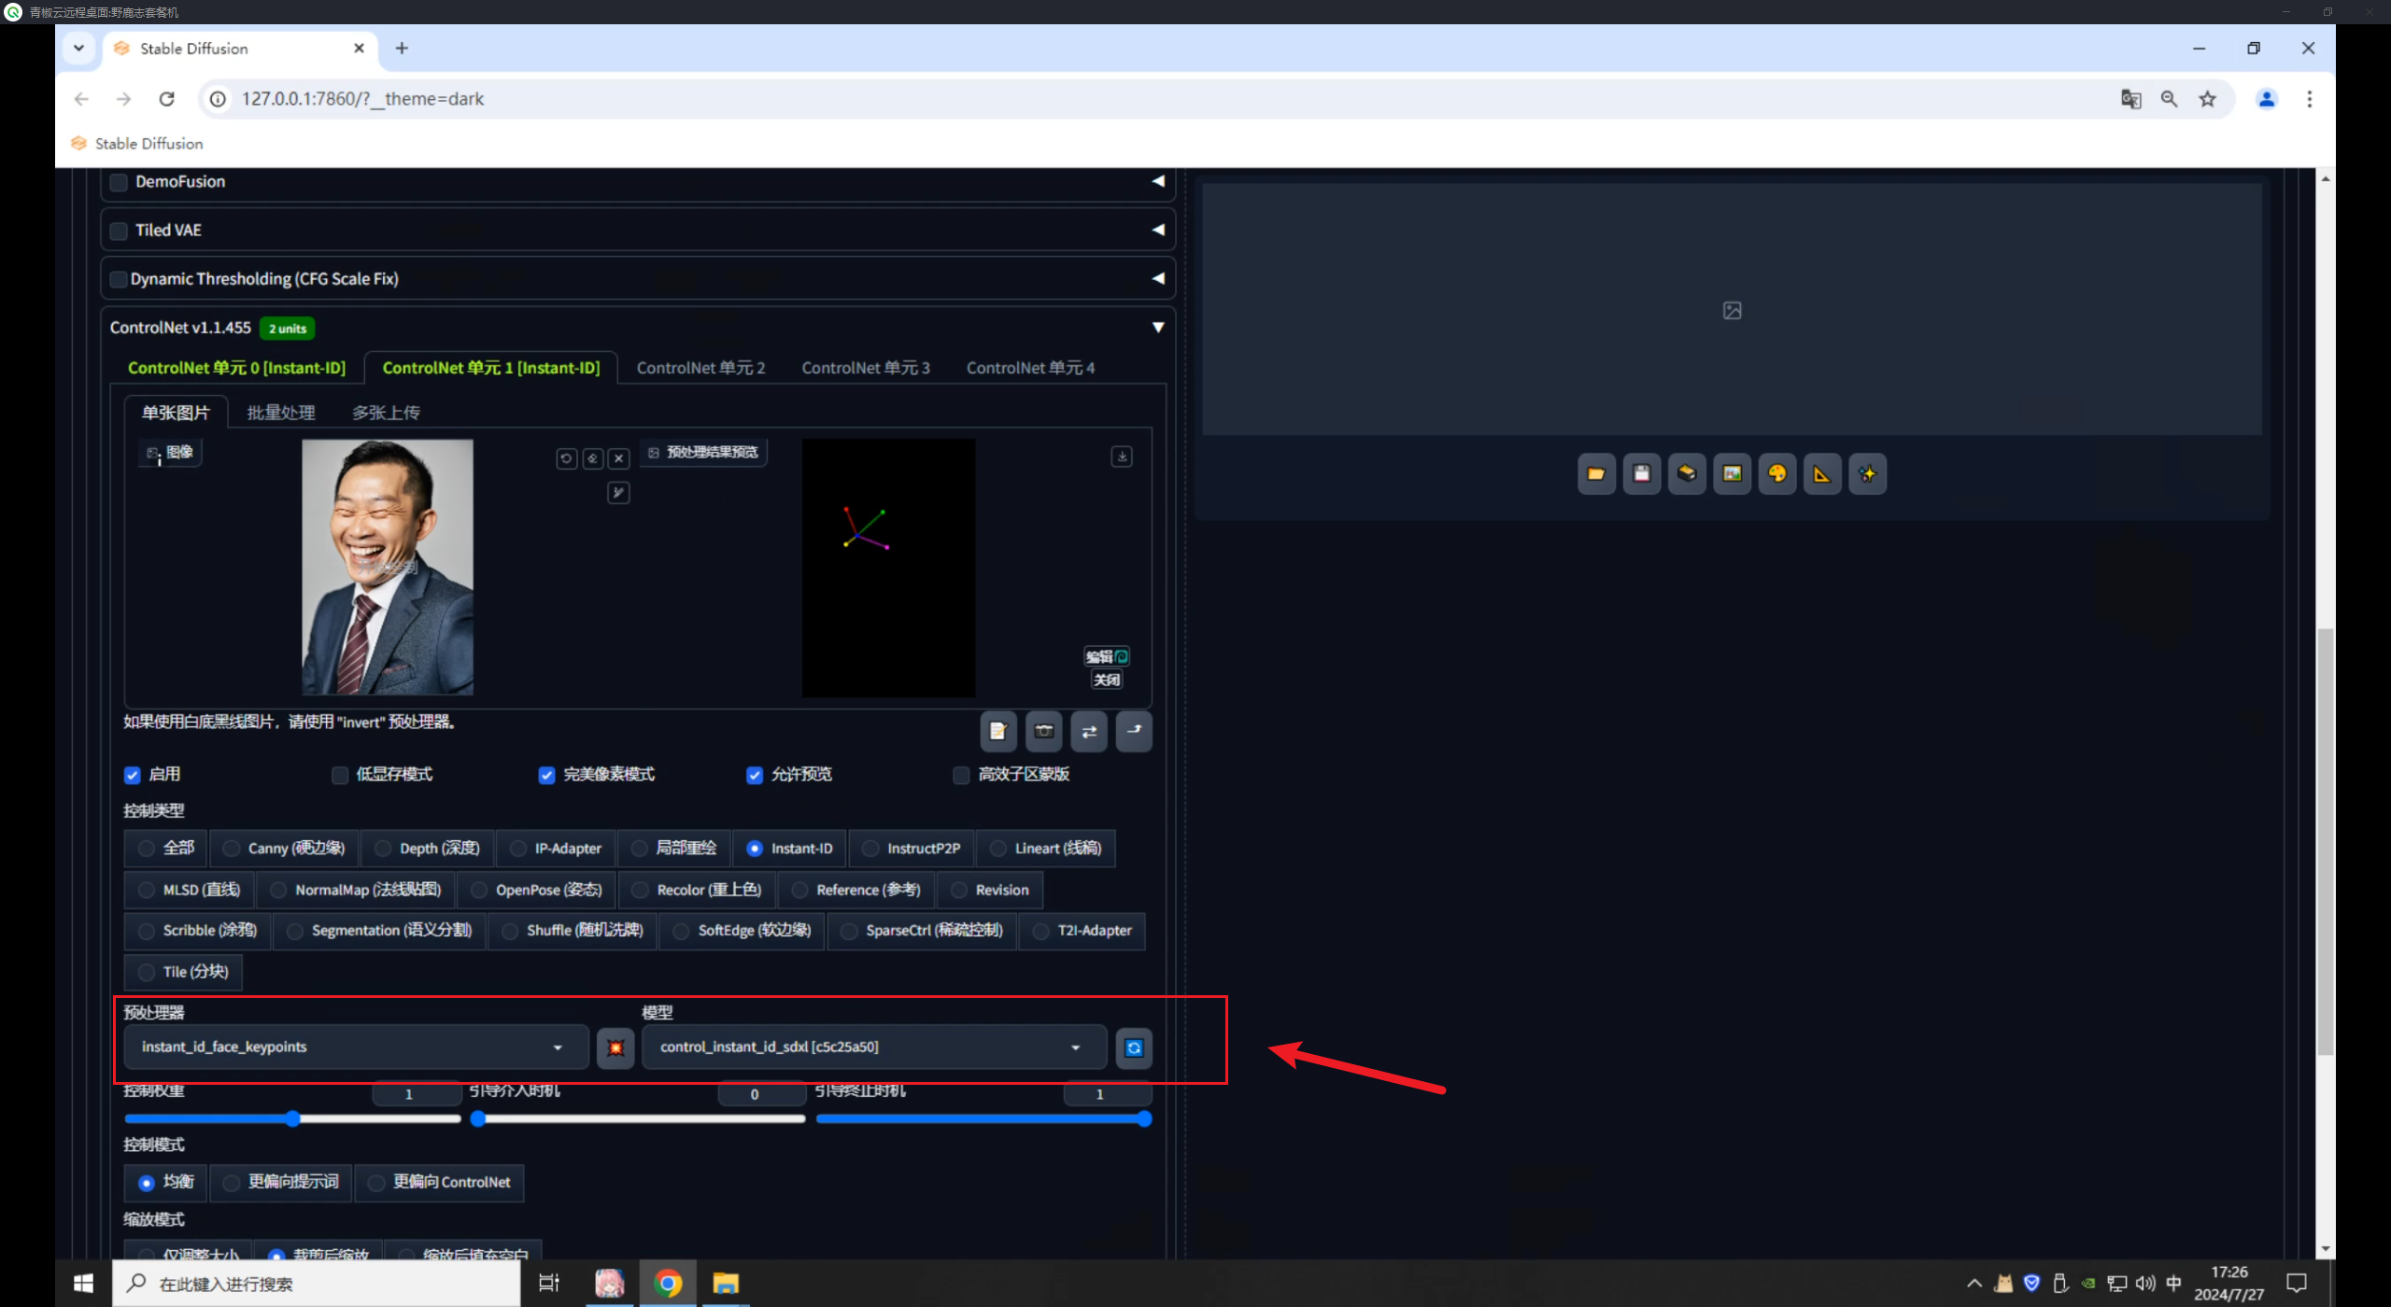Open the 预处理器 instant_id_face_keypoints dropdown
This screenshot has height=1307, width=2391.
[x=356, y=1047]
